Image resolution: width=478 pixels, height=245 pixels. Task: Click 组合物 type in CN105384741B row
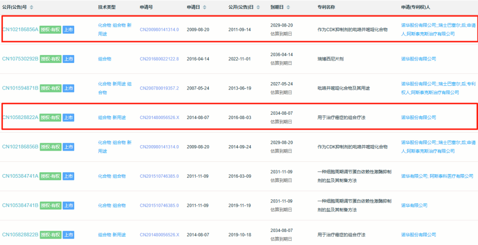(119, 205)
